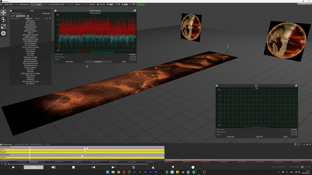Click Pause All in fps panel
The width and height of the screenshot is (312, 175).
tap(230, 137)
